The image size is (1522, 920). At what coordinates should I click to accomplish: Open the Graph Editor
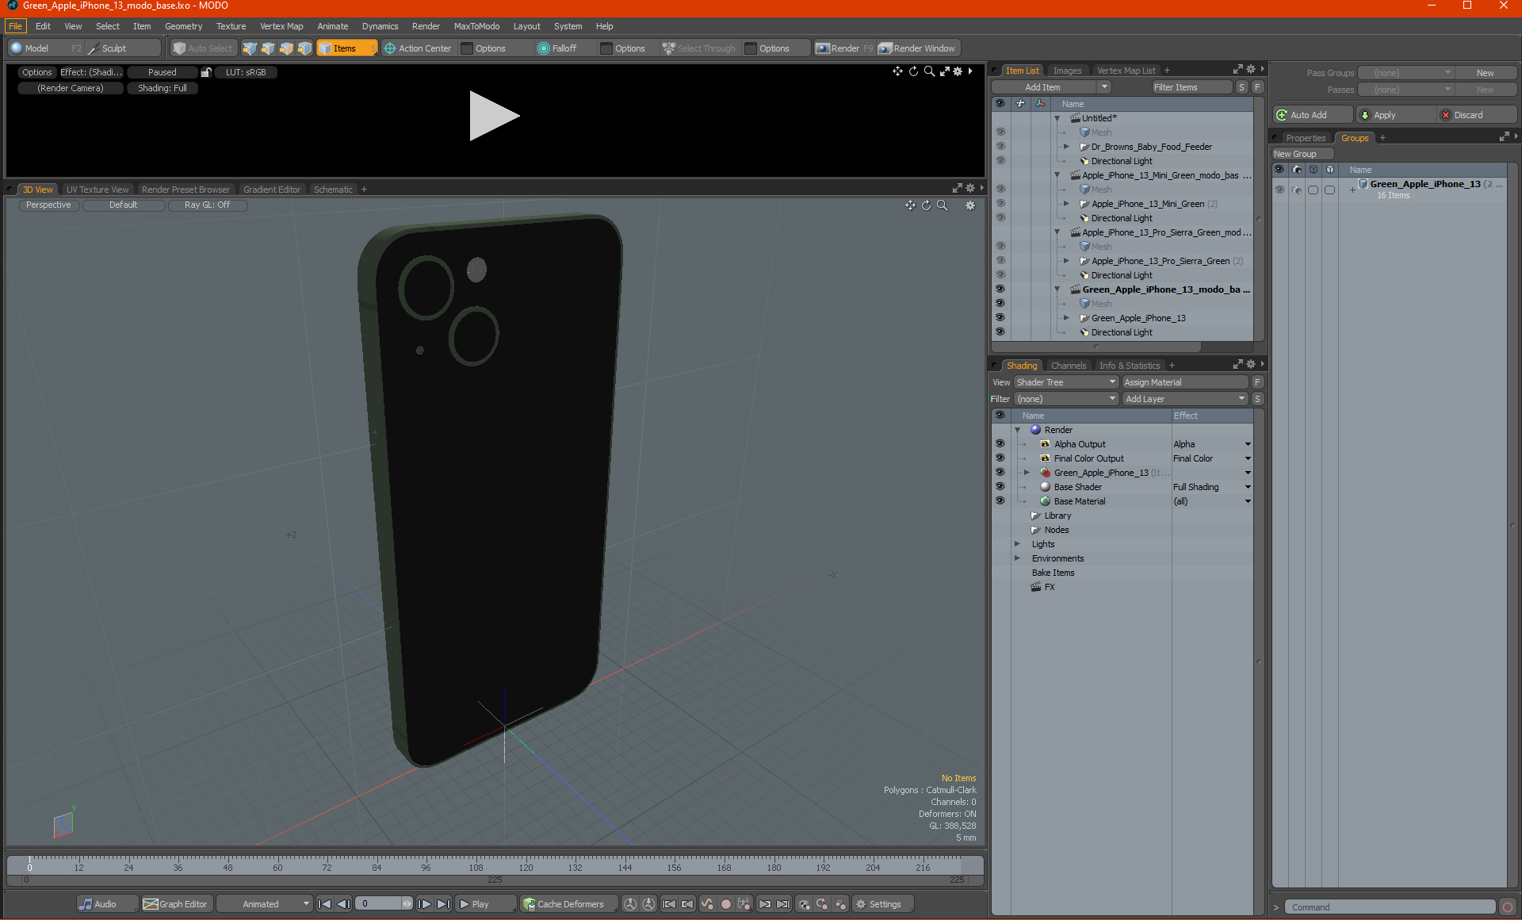pyautogui.click(x=176, y=904)
